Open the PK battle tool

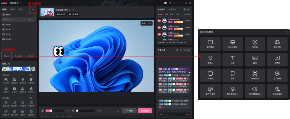6,80
